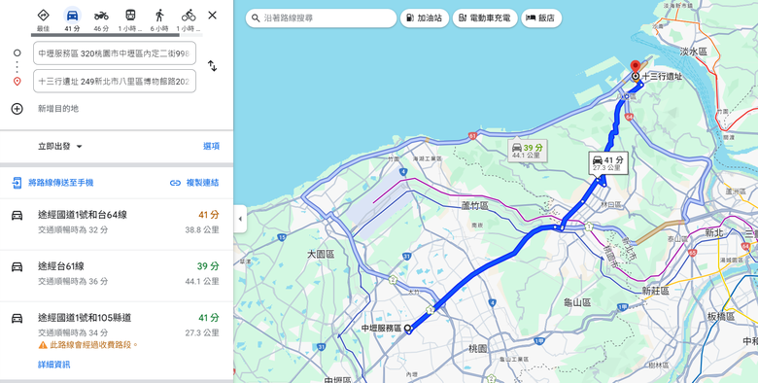Click 此路線會經過收費路段 warning text
This screenshot has width=758, height=383.
coord(94,345)
